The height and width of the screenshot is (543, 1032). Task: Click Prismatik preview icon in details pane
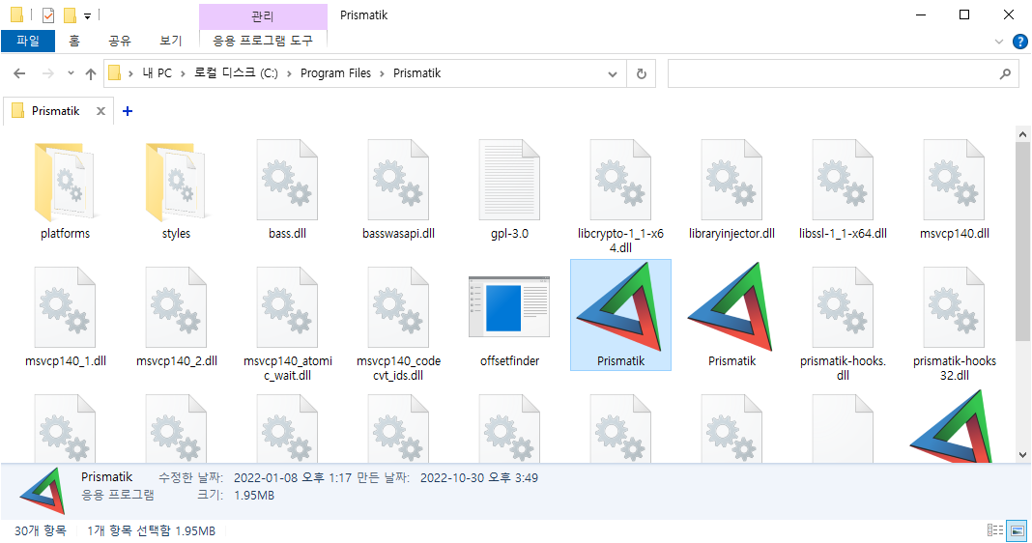43,491
